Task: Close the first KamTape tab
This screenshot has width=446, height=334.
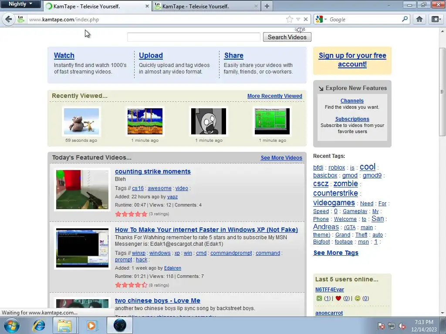Action: point(147,6)
